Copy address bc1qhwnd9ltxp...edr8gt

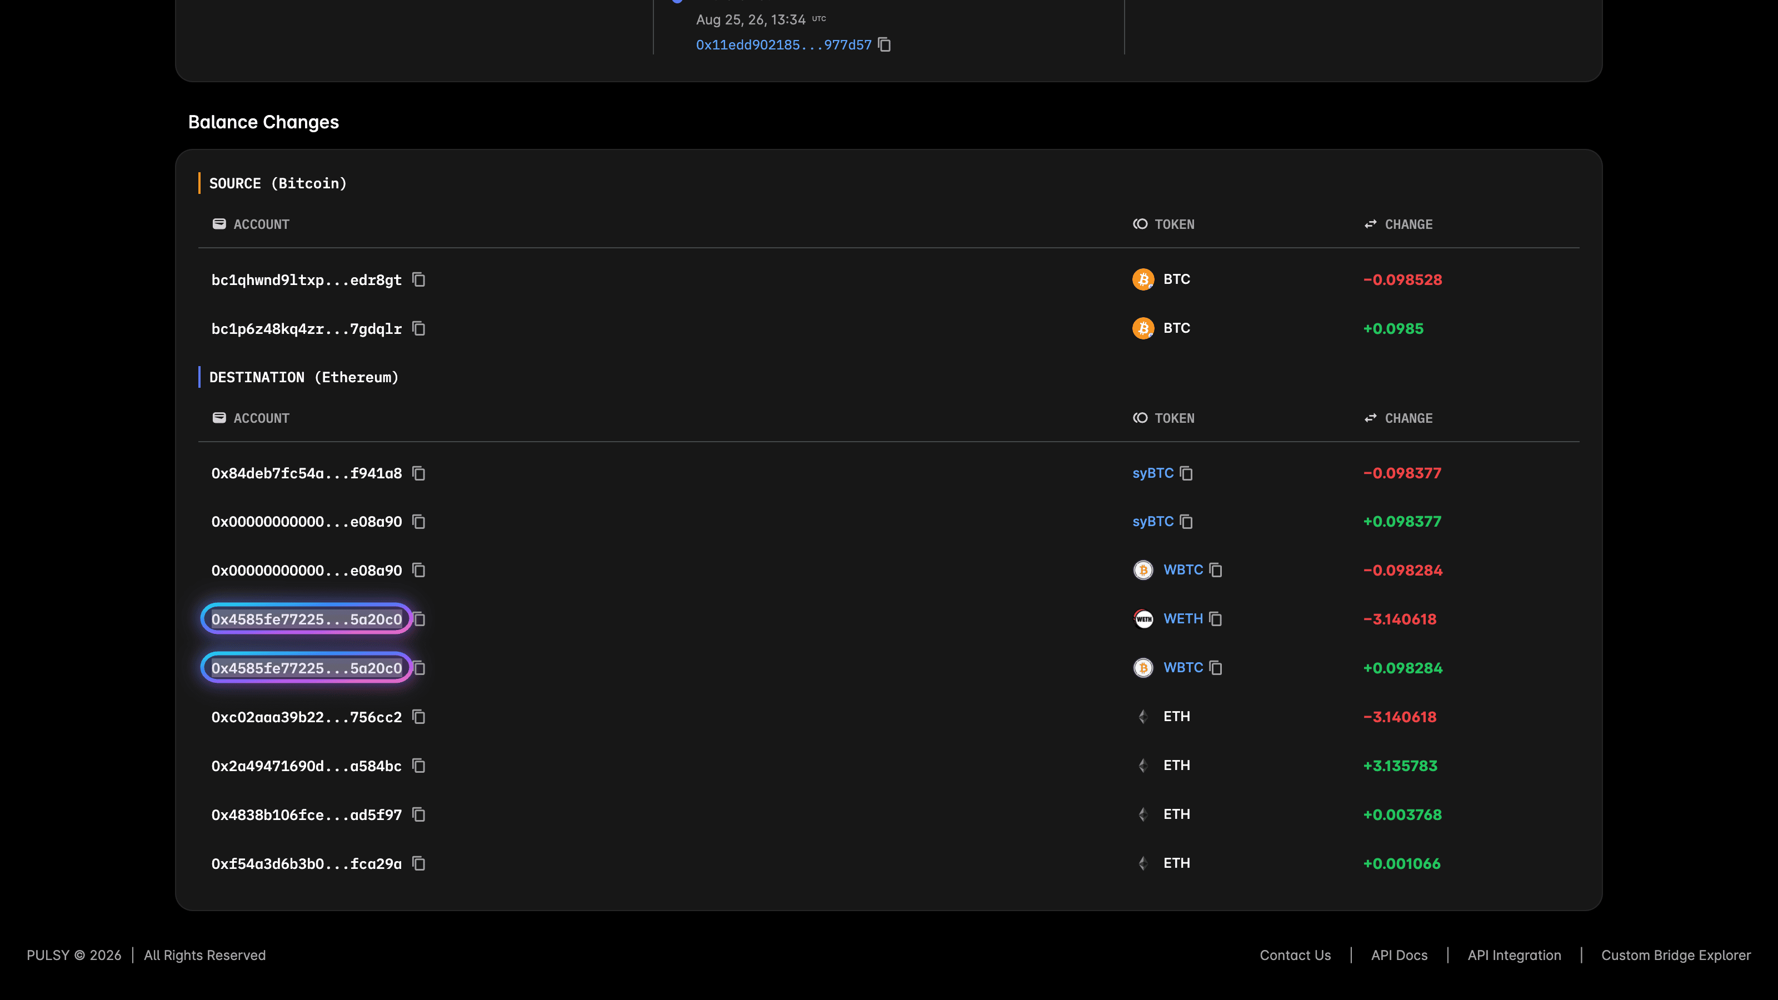pos(418,279)
